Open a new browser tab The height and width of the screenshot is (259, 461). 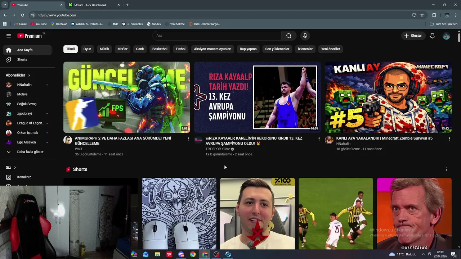127,5
